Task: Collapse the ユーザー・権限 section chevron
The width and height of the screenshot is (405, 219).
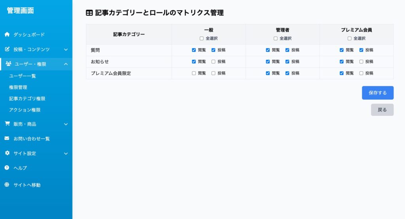Action: click(x=66, y=64)
